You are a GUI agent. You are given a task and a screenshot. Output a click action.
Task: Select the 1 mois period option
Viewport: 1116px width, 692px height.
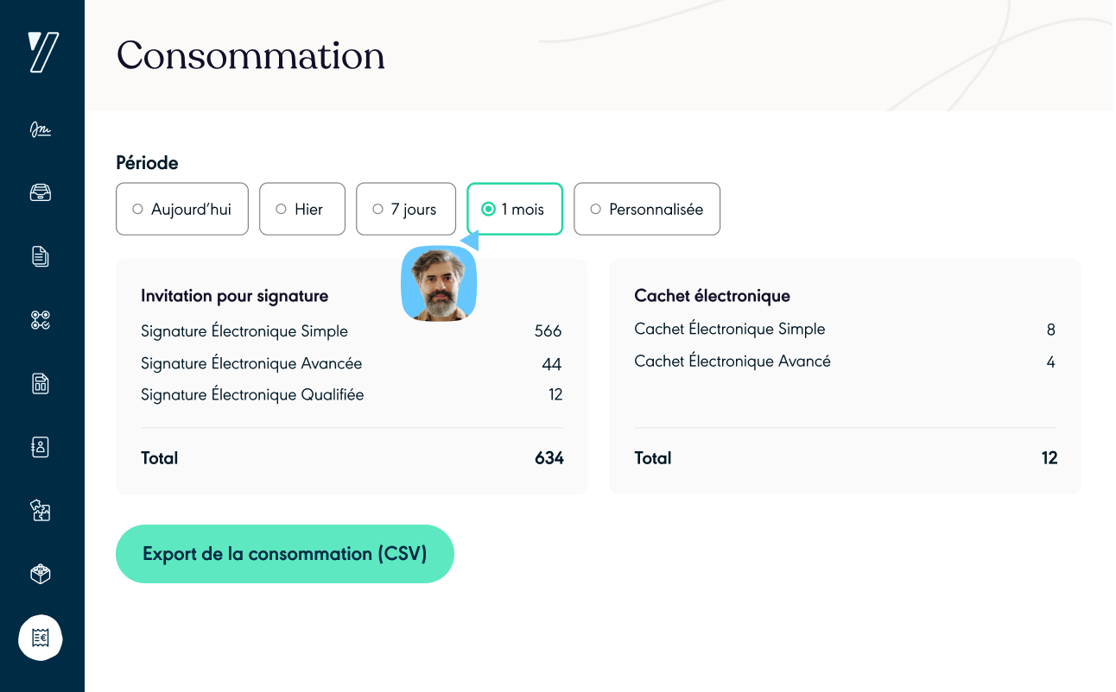point(515,209)
